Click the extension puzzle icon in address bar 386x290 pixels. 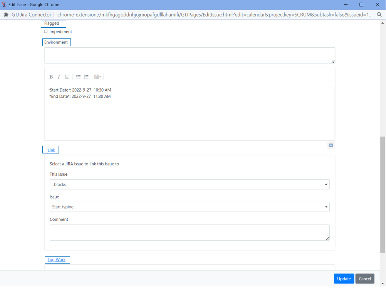6,15
